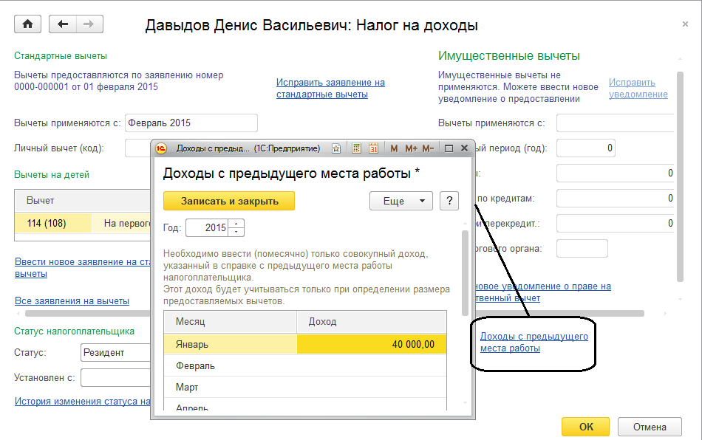This screenshot has width=702, height=440.
Task: Click the период (год) field with 0
Action: pyautogui.click(x=585, y=148)
